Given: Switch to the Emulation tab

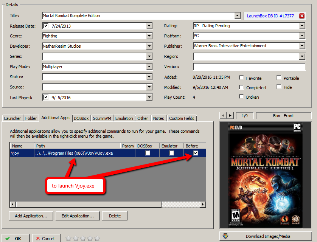Looking at the screenshot, I should click(x=124, y=118).
